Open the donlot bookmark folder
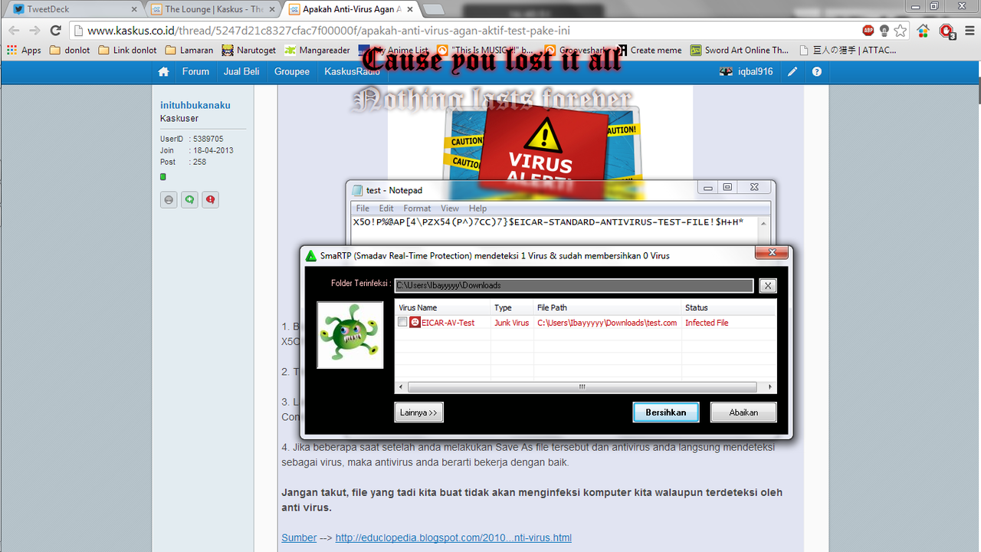Viewport: 981px width, 552px height. 70,50
